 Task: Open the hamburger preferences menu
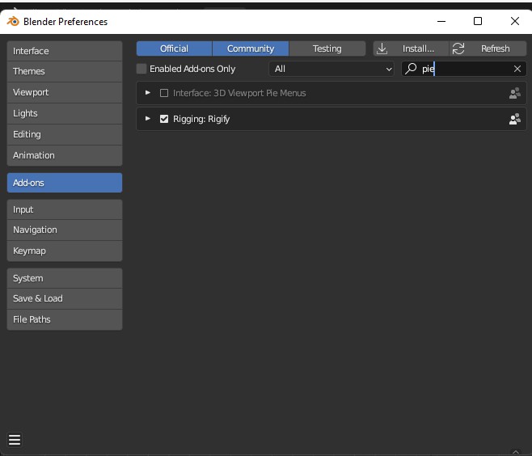click(x=15, y=440)
